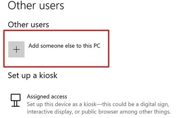Click the words 'public browser' in kiosk description

[100, 112]
